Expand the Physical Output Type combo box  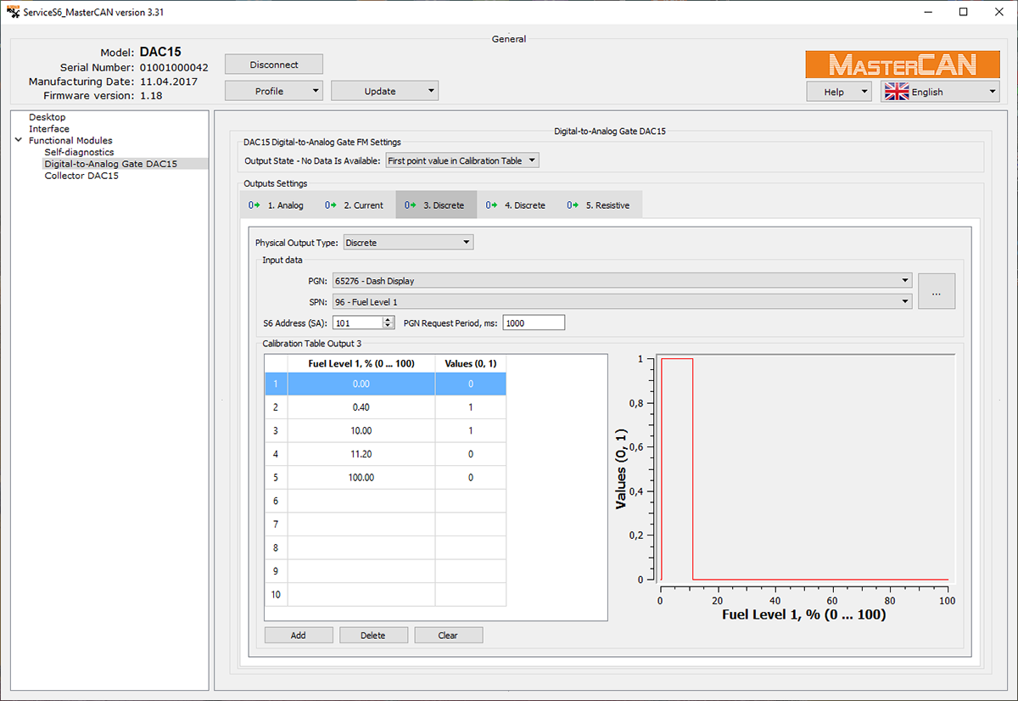(408, 243)
